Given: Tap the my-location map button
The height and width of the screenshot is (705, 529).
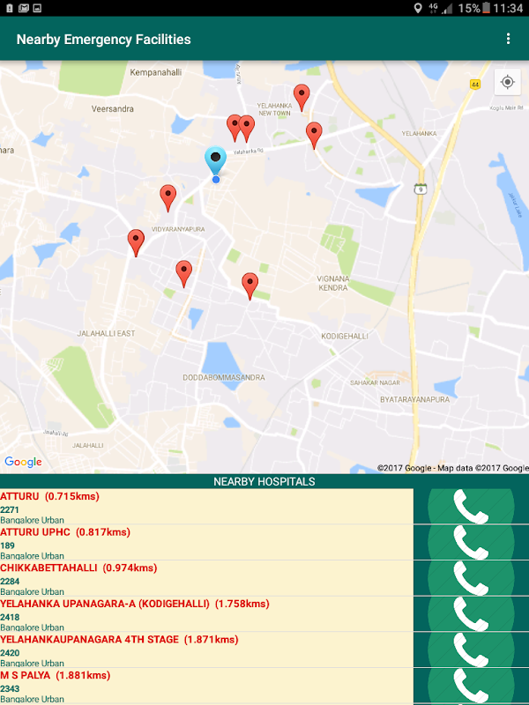Looking at the screenshot, I should 508,82.
